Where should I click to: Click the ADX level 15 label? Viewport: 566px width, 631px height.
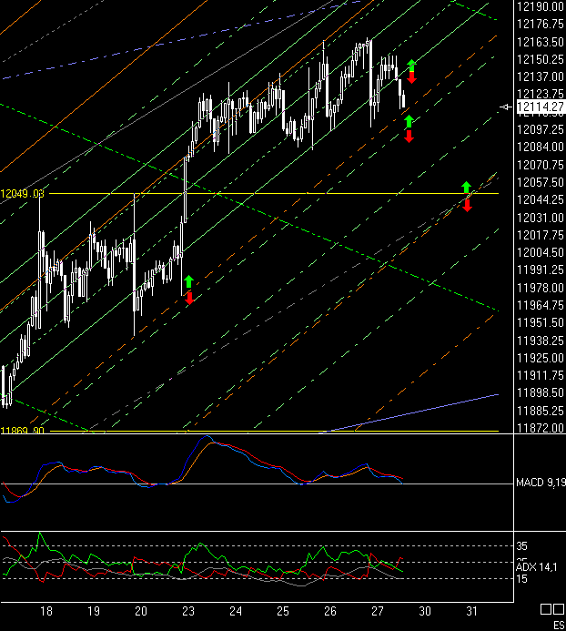[521, 579]
